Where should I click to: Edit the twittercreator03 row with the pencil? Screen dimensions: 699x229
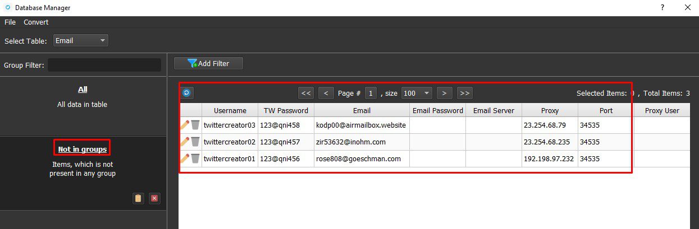coord(185,125)
